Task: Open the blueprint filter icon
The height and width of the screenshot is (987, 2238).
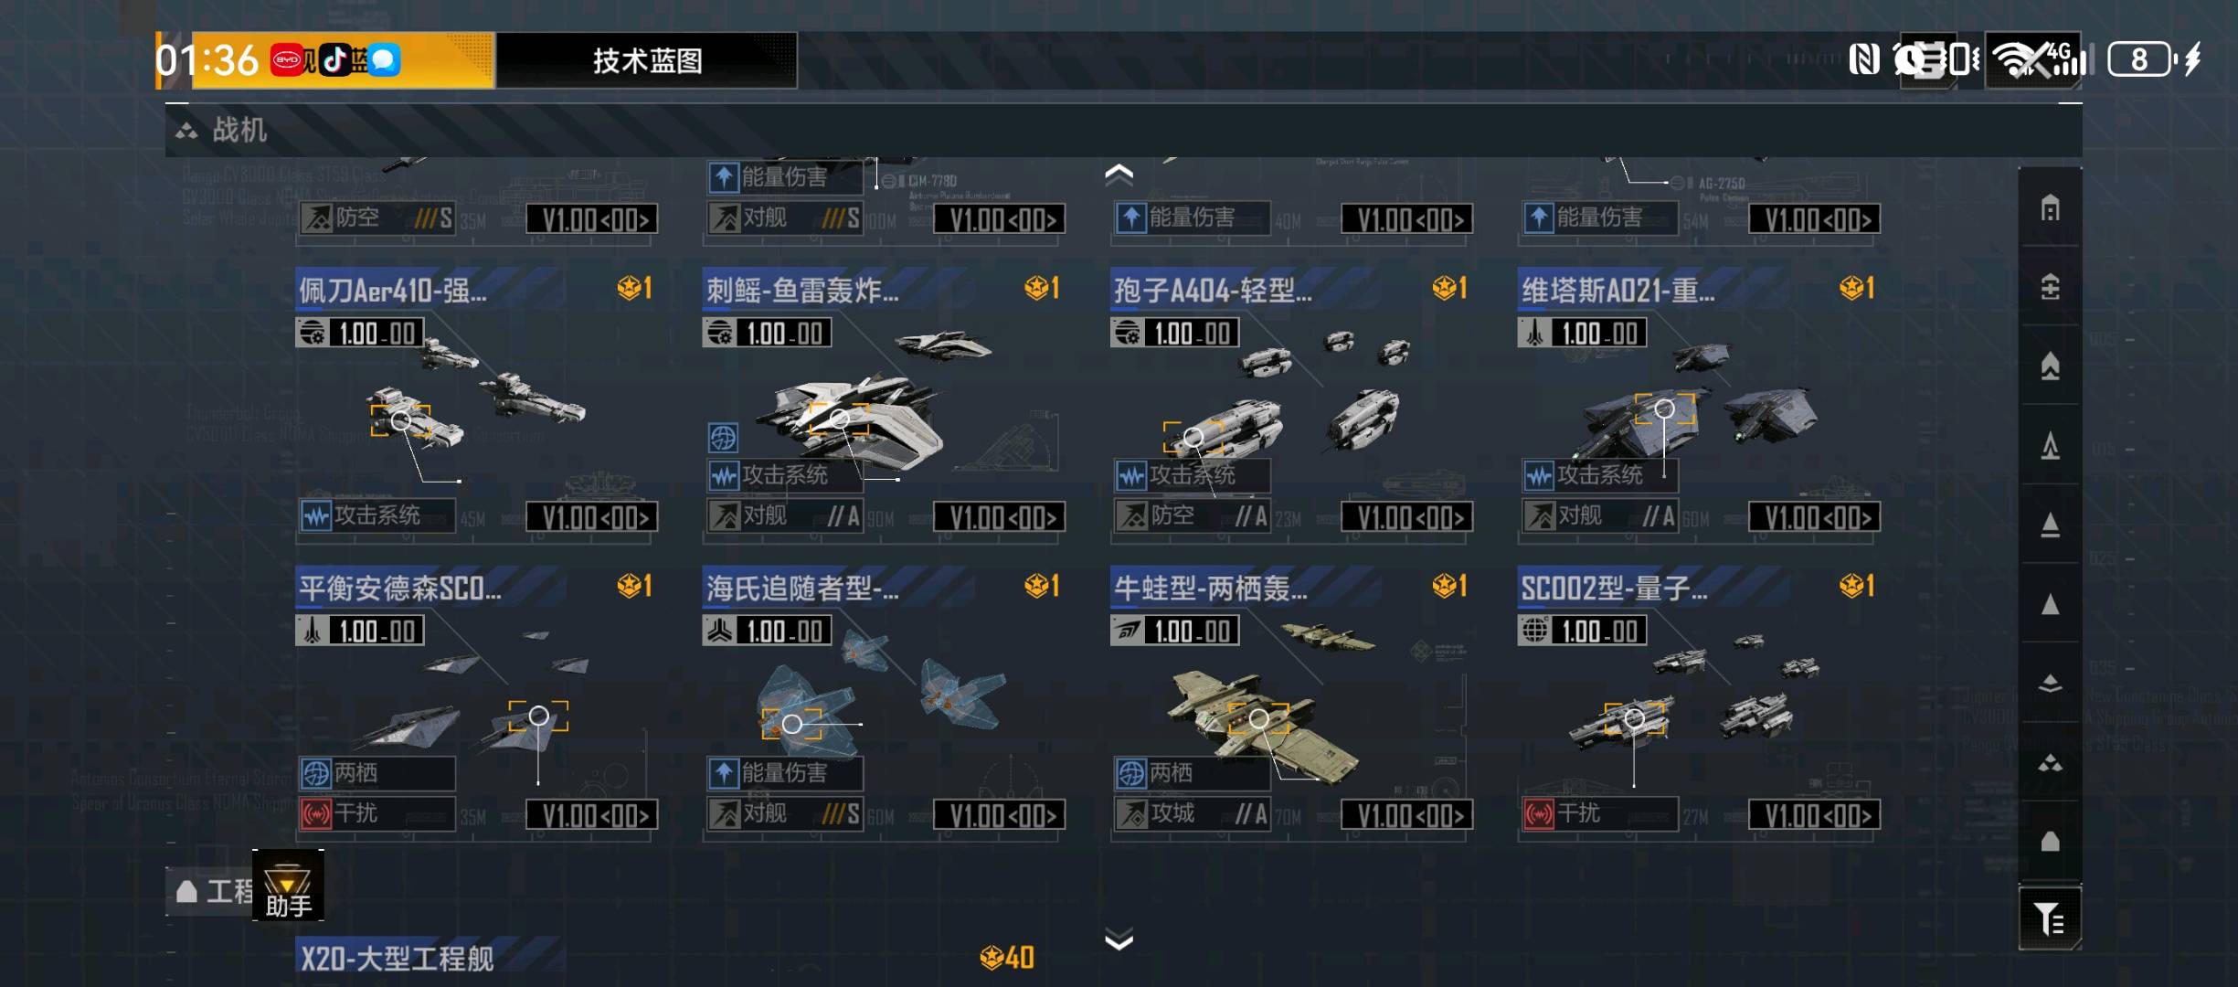Action: click(2050, 918)
